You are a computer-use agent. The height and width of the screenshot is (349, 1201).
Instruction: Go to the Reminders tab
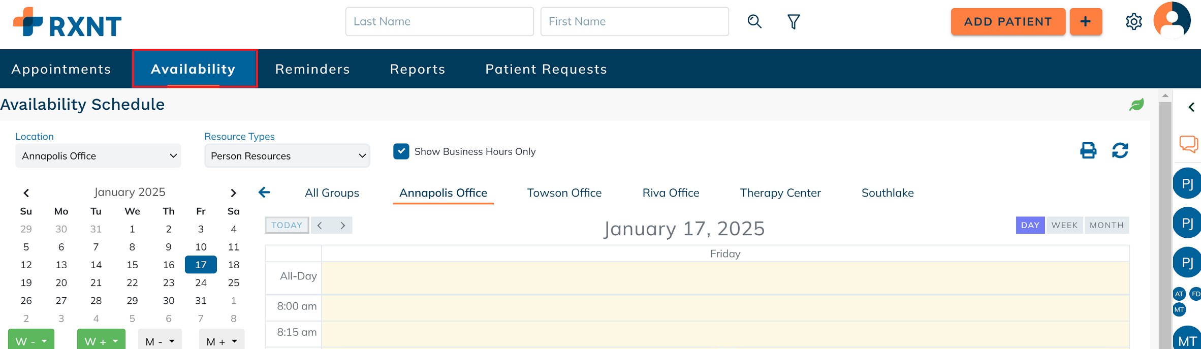click(x=312, y=69)
